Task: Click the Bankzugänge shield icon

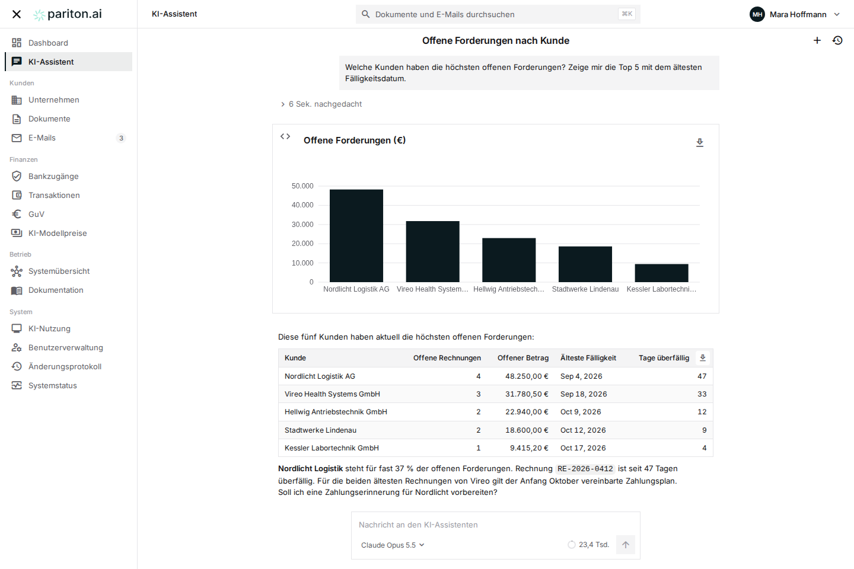Action: (17, 176)
